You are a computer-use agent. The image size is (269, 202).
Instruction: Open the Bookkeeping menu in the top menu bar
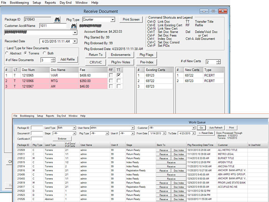point(19,3)
